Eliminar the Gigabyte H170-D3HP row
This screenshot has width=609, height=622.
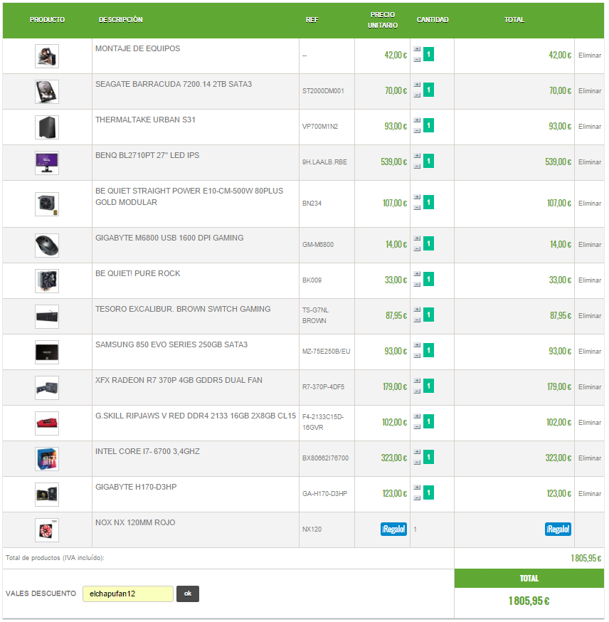pyautogui.click(x=590, y=494)
